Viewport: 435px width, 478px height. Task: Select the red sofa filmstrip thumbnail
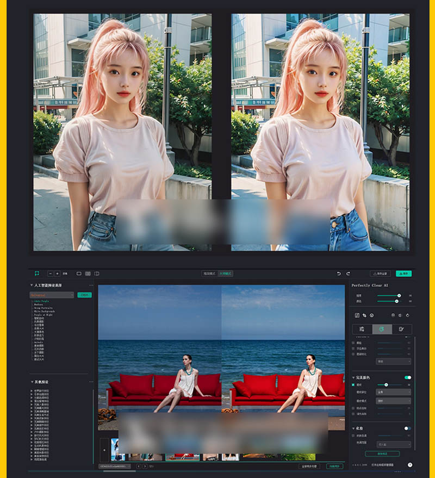pos(182,457)
